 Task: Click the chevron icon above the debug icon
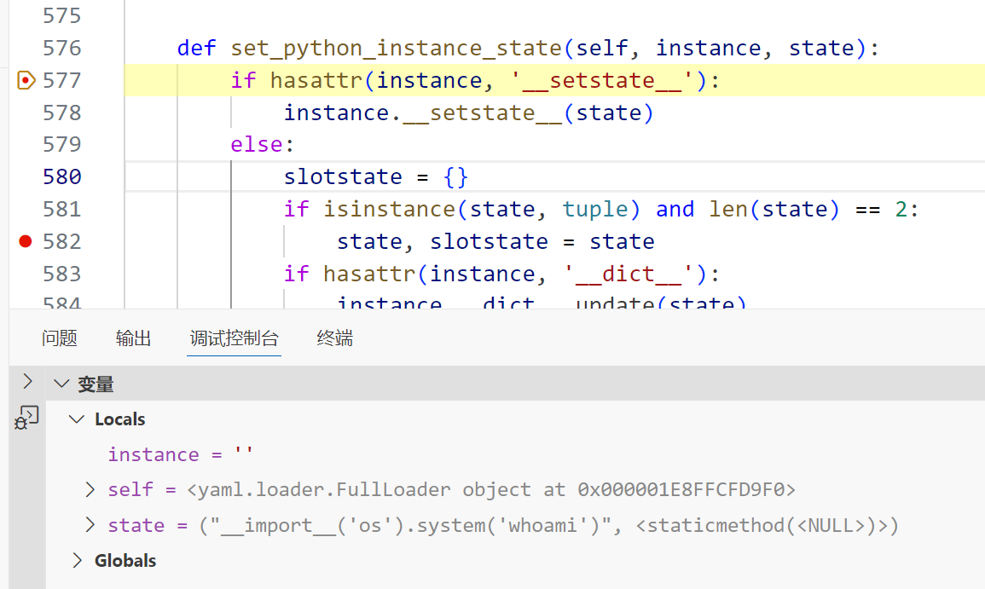27,381
